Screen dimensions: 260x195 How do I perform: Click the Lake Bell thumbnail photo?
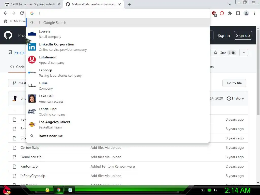tap(32, 99)
